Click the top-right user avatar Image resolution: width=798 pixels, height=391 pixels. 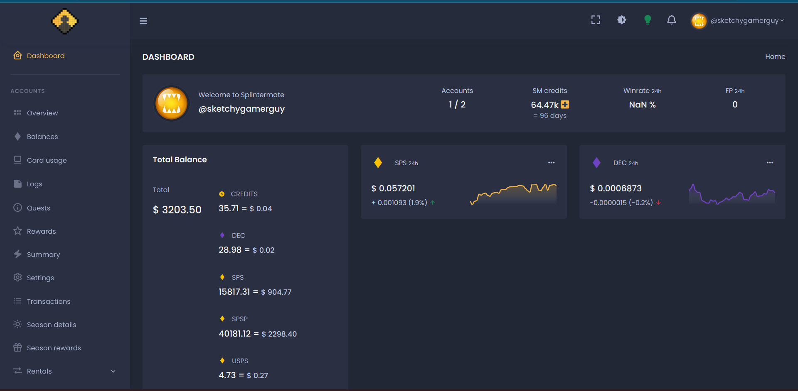click(x=699, y=20)
